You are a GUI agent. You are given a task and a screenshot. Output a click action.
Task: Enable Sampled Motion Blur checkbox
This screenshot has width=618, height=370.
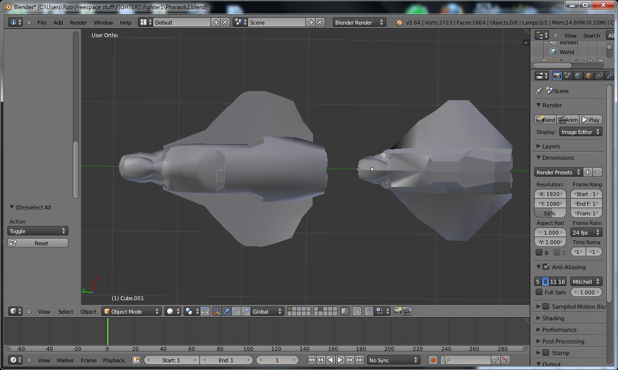coord(546,306)
